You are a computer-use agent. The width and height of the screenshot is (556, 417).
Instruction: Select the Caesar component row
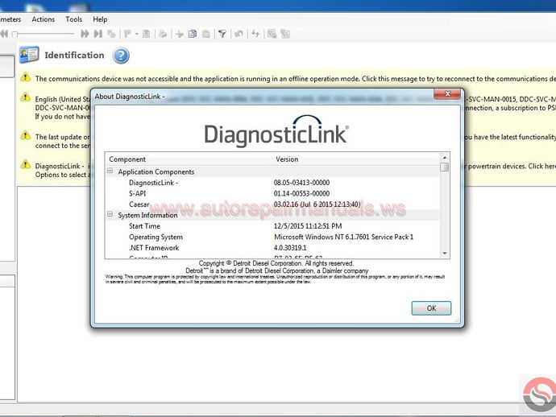(x=272, y=204)
